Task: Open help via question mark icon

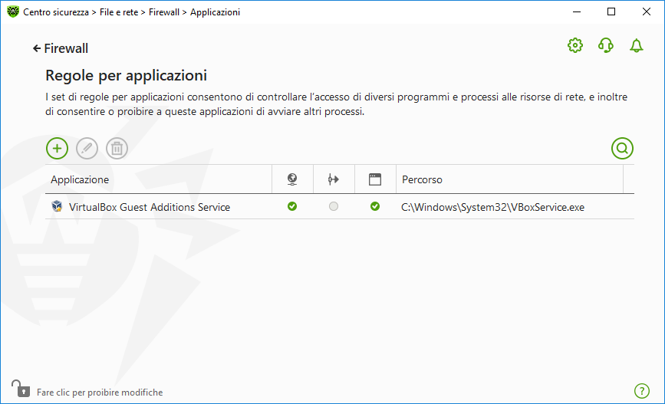Action: [642, 391]
